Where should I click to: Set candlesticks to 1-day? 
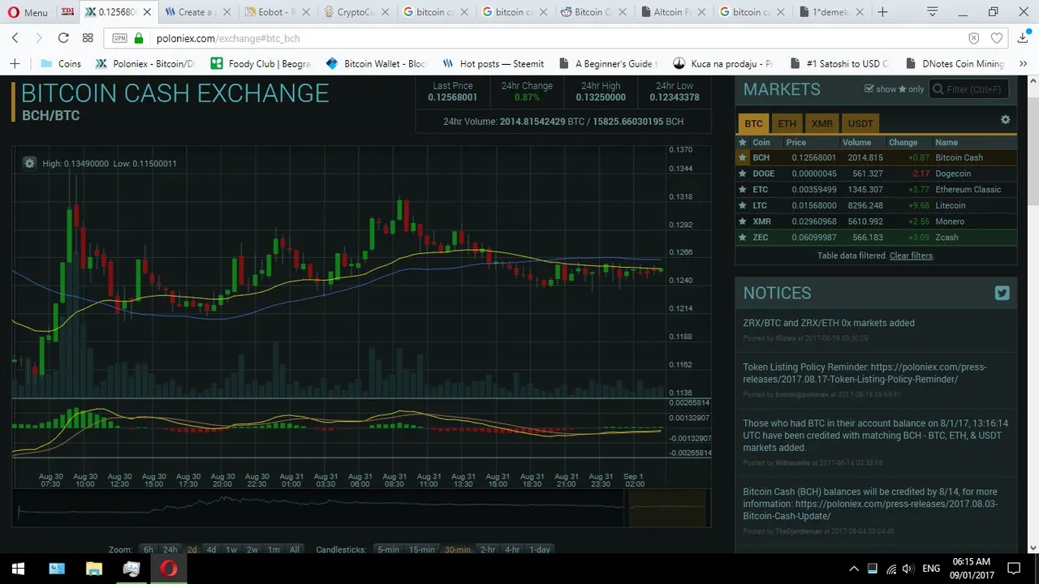[x=540, y=549]
